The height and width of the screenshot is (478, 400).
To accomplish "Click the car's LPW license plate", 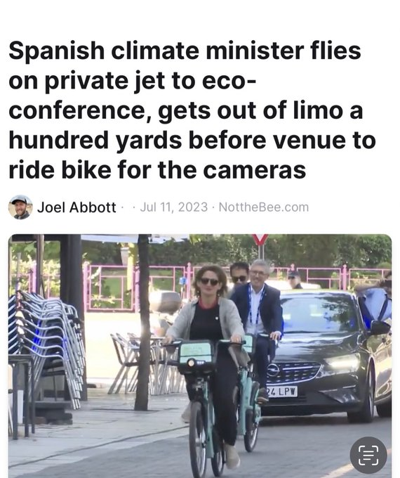I will pos(281,392).
